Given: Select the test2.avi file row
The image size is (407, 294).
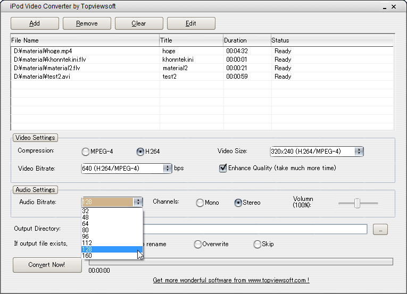Looking at the screenshot, I should [x=202, y=77].
